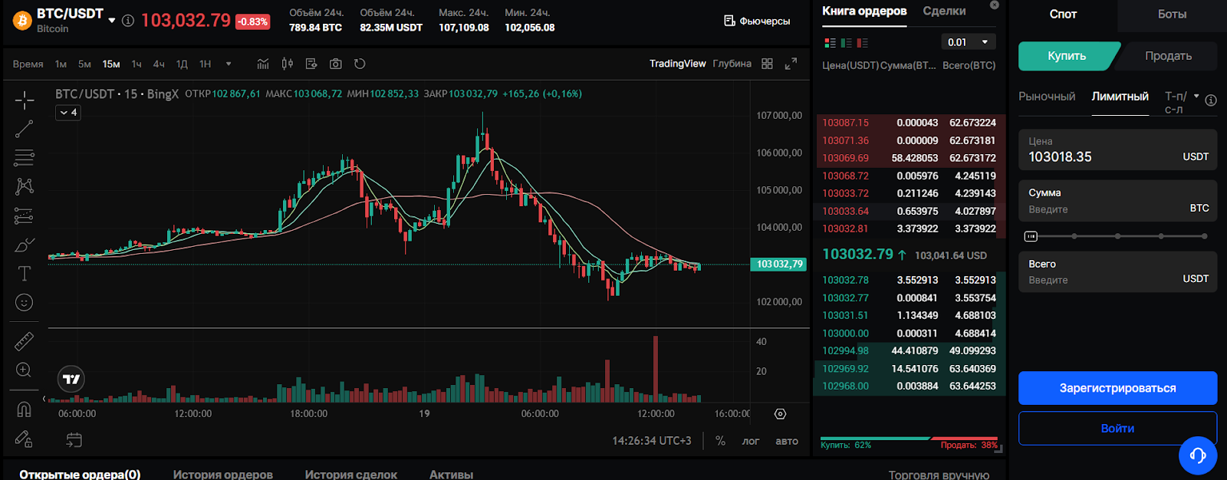Open the chart indicators icon
1227x480 pixels.
(263, 64)
